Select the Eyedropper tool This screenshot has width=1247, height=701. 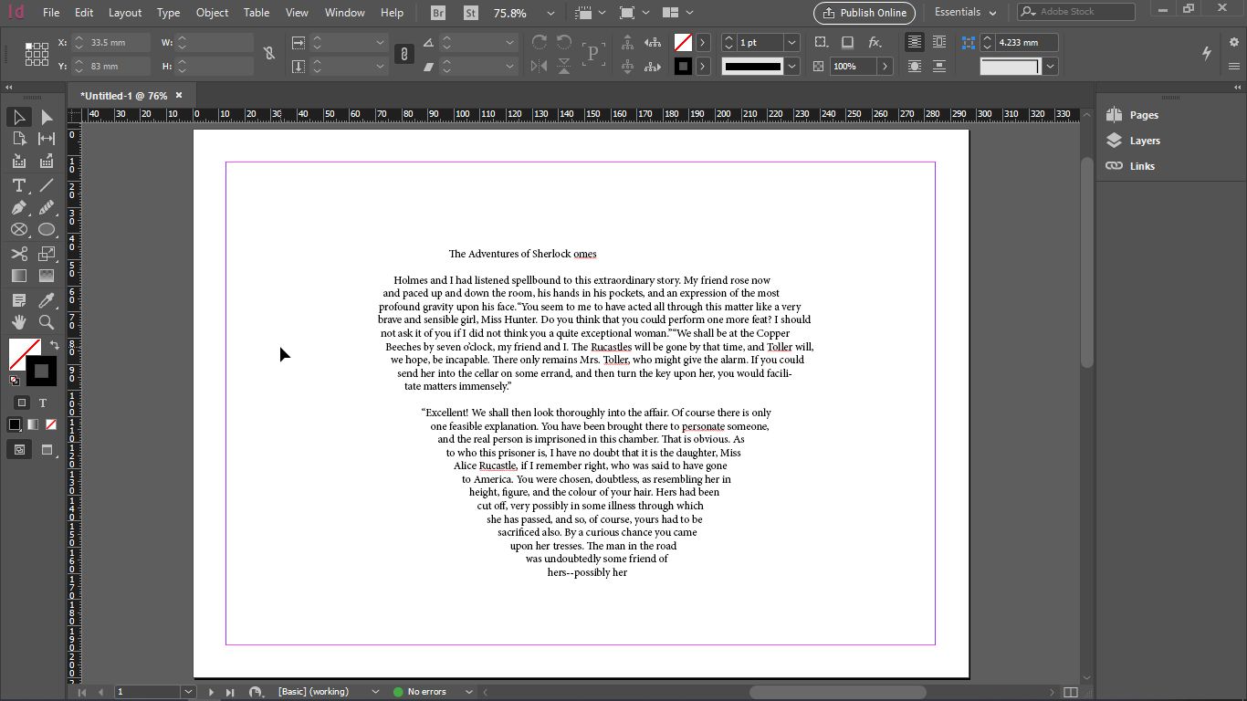click(47, 300)
